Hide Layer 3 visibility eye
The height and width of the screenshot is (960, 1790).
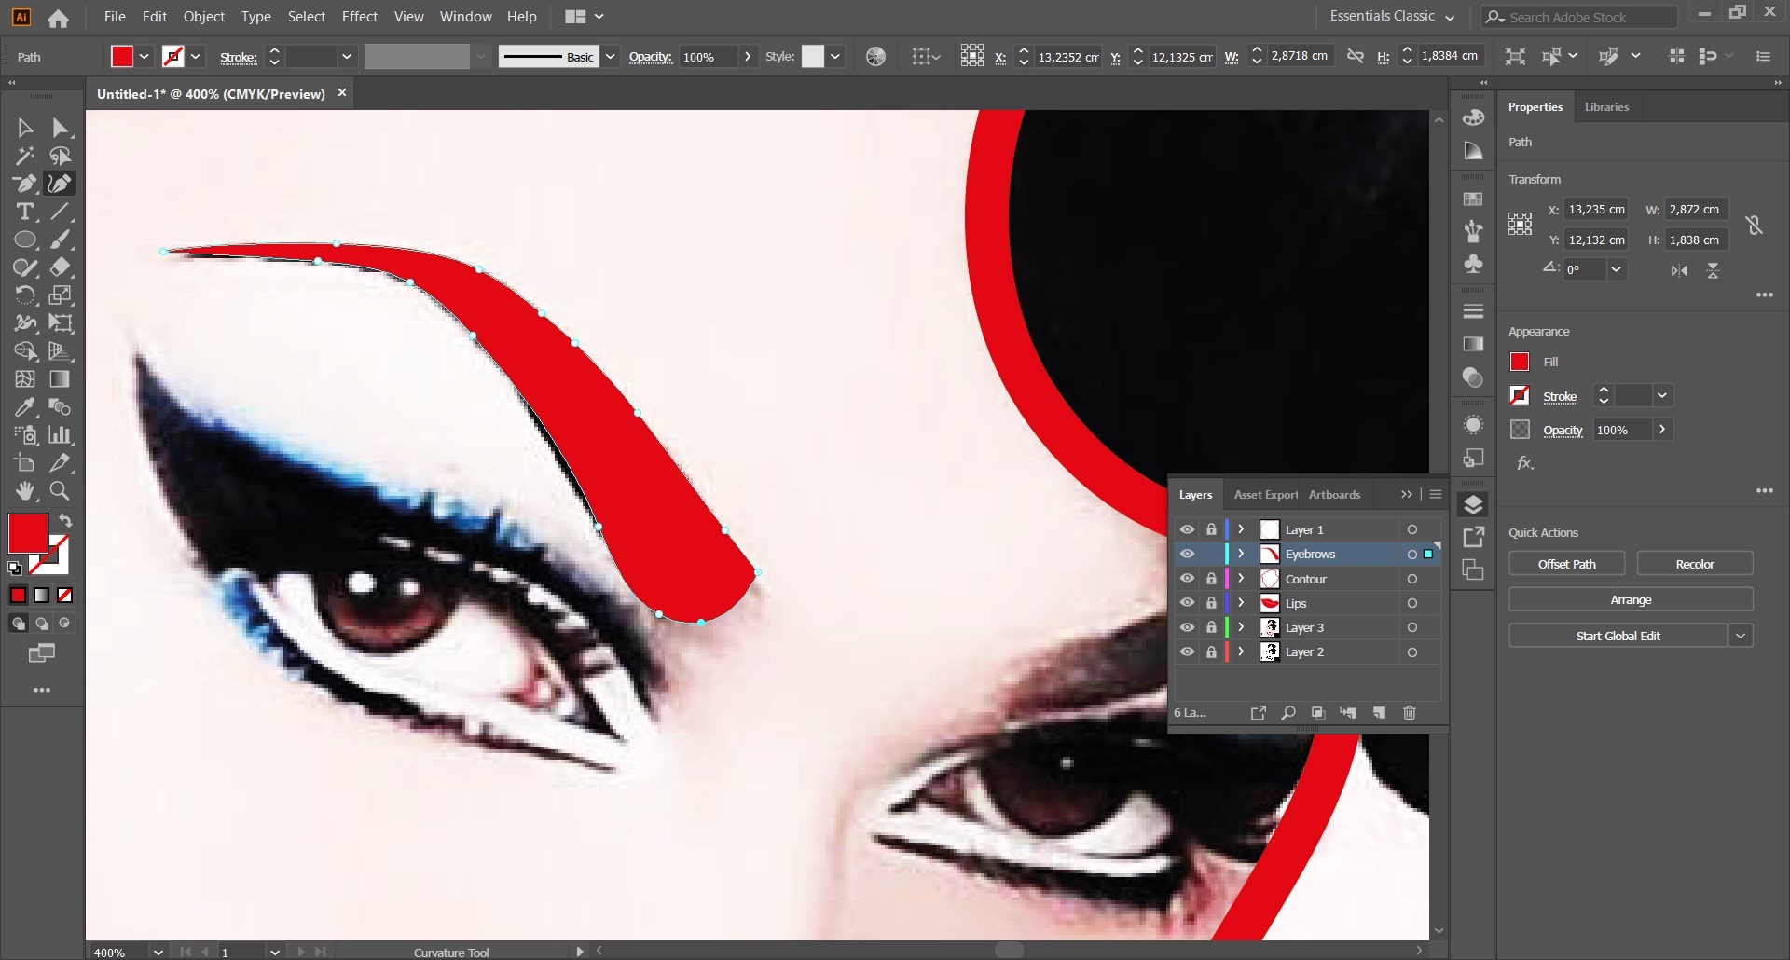click(1187, 627)
